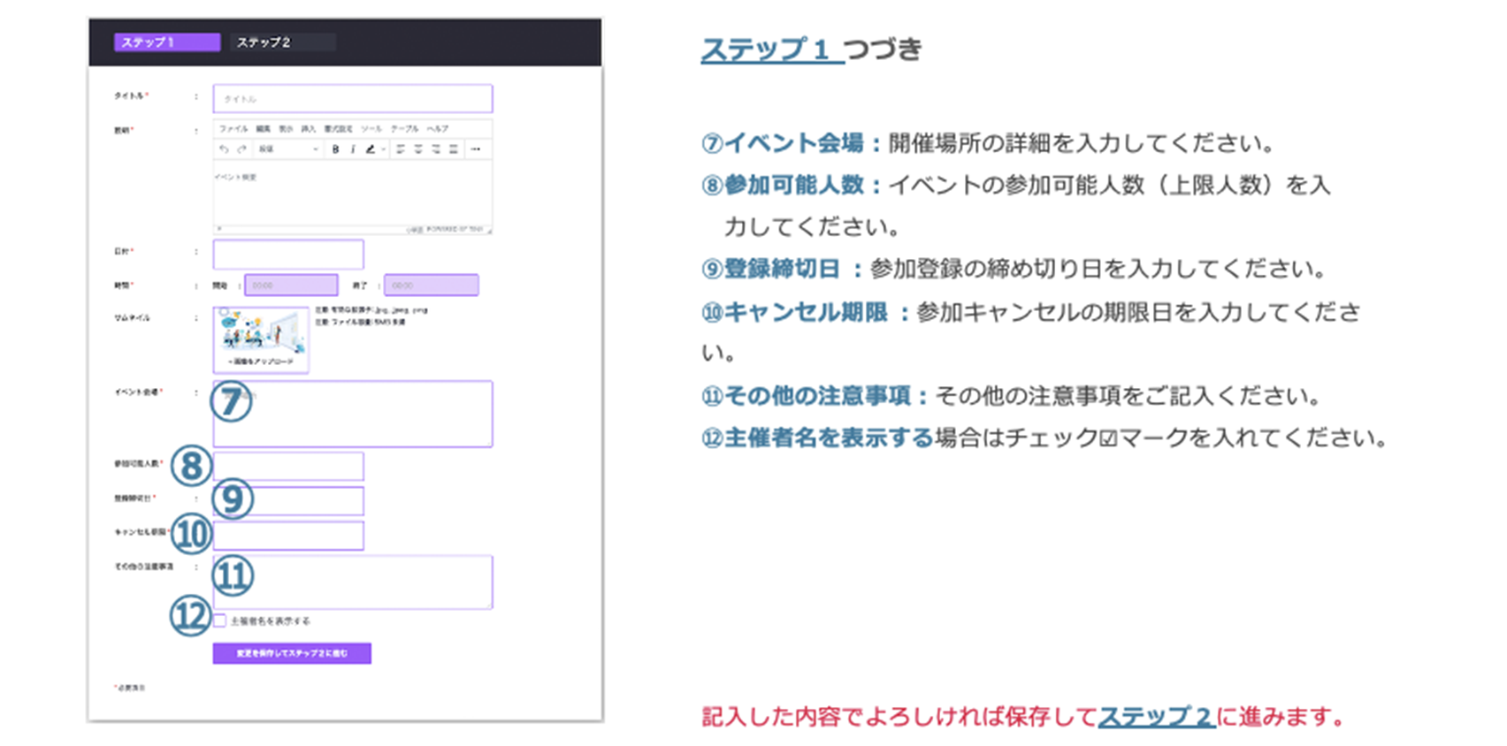Viewport: 1507px width, 746px height.
Task: Click the undo arrow in the editor toolbar
Action: pos(224,149)
